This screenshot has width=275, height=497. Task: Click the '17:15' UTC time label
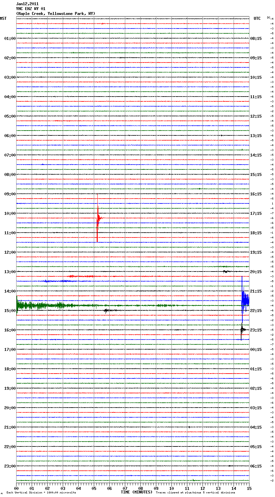tap(256, 214)
